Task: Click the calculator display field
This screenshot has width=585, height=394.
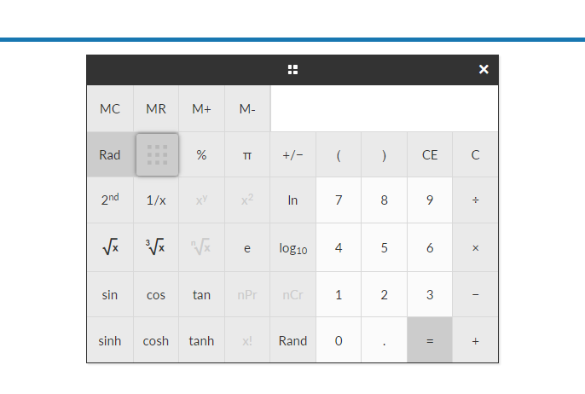Action: point(385,108)
